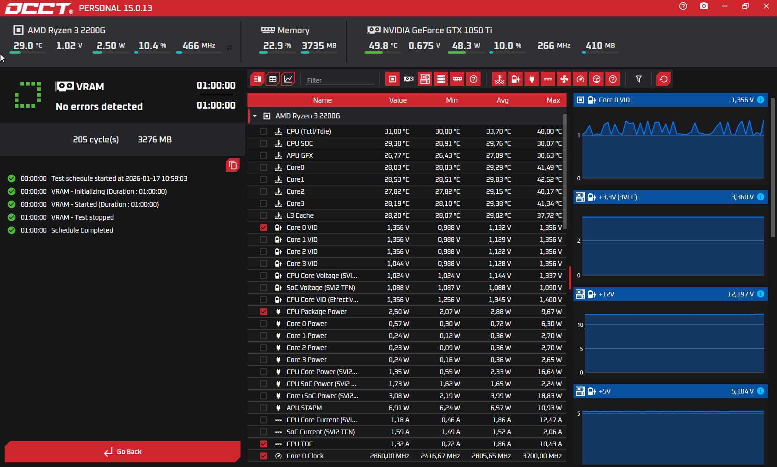This screenshot has width=777, height=467.
Task: Switch to the graph-only view
Action: click(x=288, y=79)
